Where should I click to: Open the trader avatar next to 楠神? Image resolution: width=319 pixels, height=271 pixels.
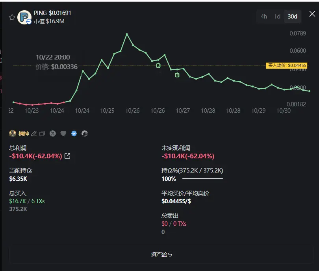[13, 134]
